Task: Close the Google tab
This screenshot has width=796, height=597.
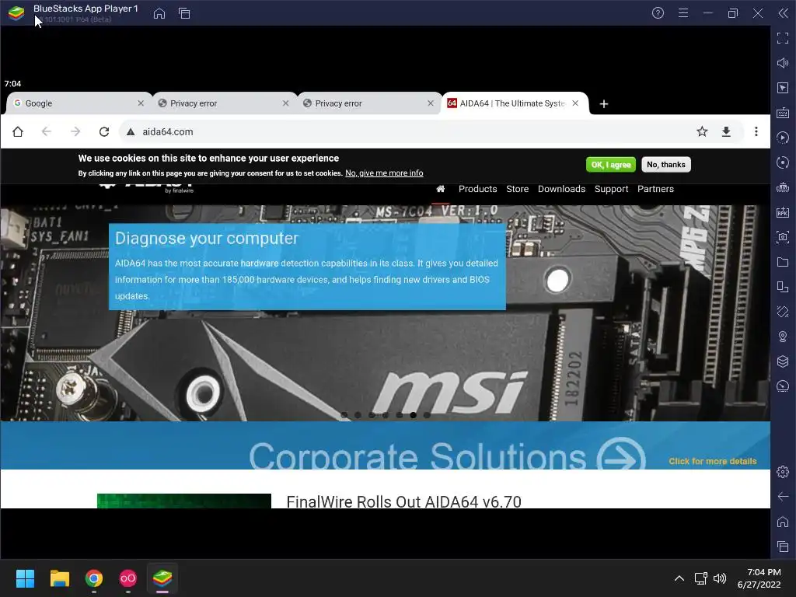Action: 141,103
